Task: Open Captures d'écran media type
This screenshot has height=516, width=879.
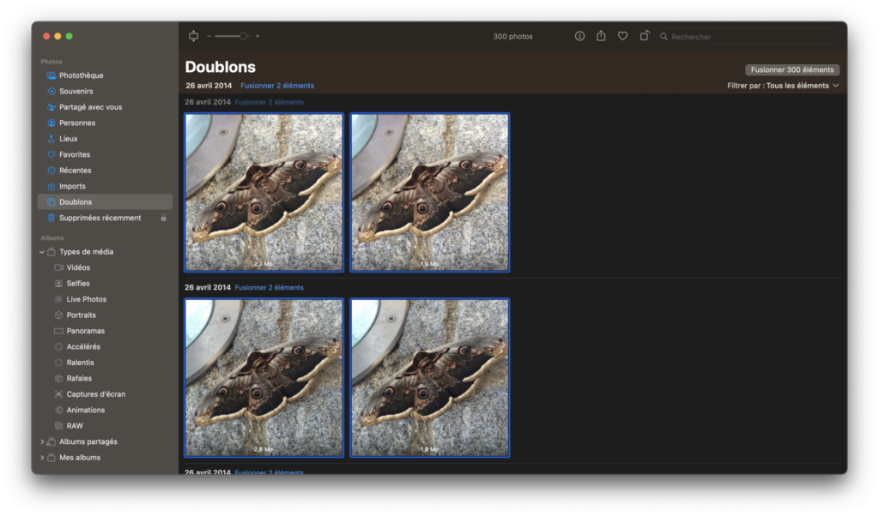Action: click(x=105, y=394)
